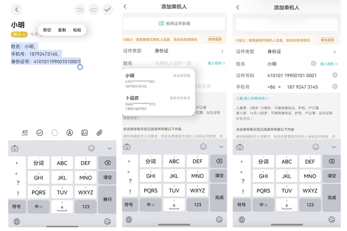Tap the circled A icon in notes toolbar
This screenshot has width=347, height=231.
pyautogui.click(x=69, y=133)
